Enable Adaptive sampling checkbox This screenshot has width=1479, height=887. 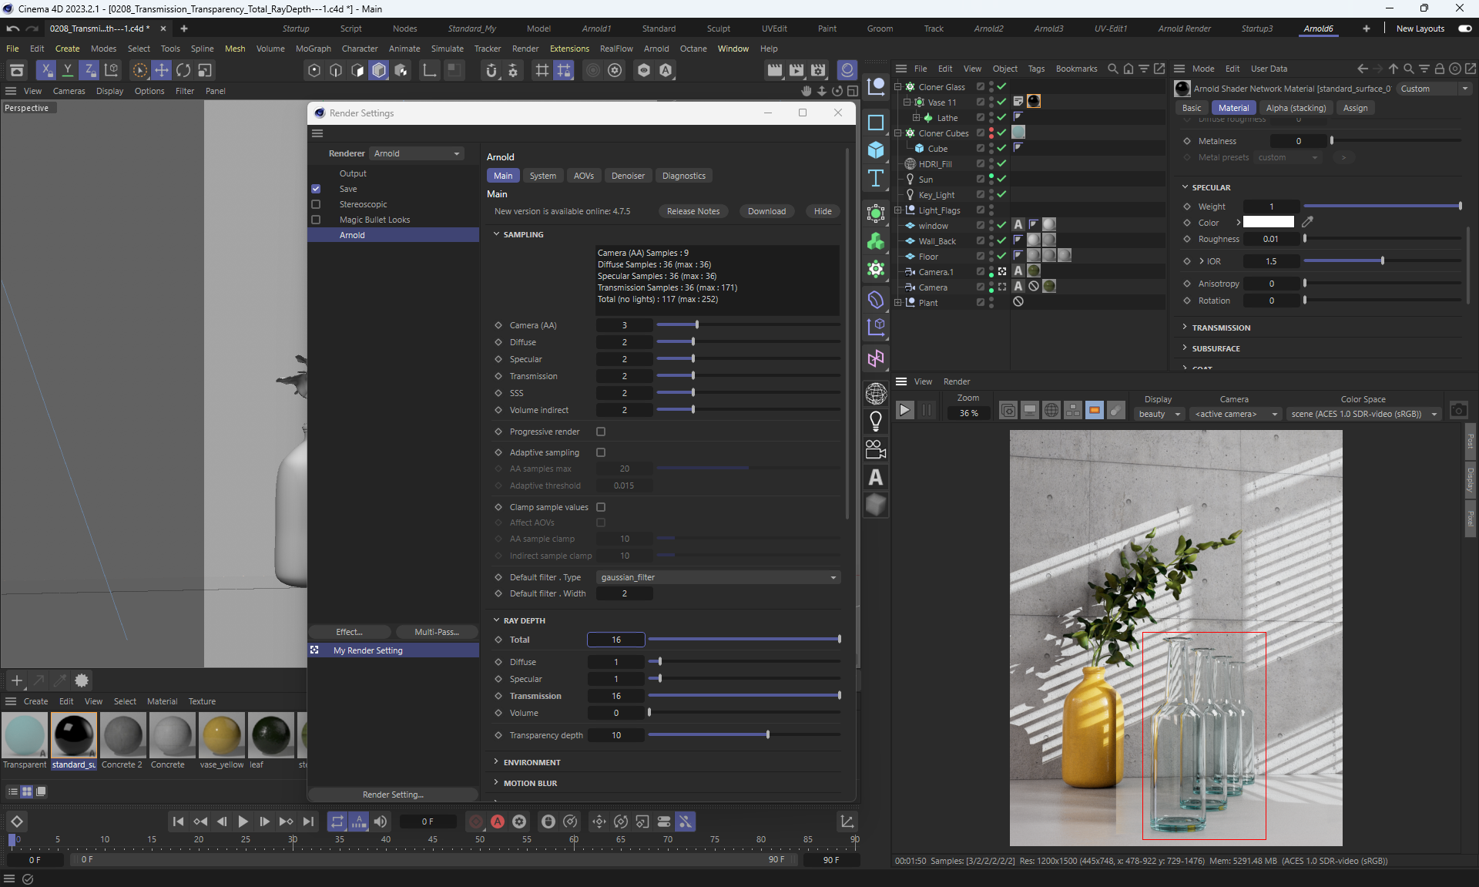[x=601, y=452]
